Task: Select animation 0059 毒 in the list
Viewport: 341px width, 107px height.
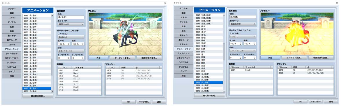Action: tap(209, 54)
